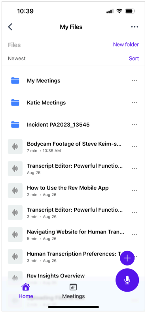Open more options for Bodycam Footage file
Viewport: 146px width, 313px height.
(135, 146)
